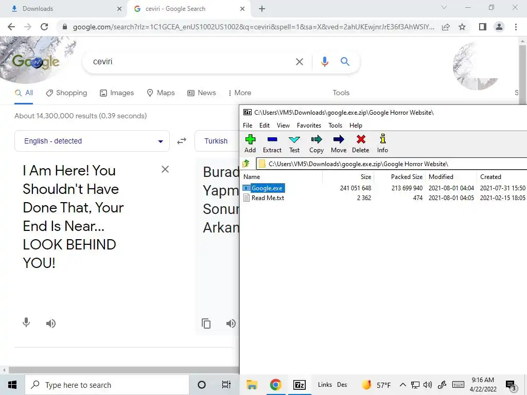This screenshot has width=527, height=395.
Task: Switch to Shopping results
Action: tap(66, 93)
